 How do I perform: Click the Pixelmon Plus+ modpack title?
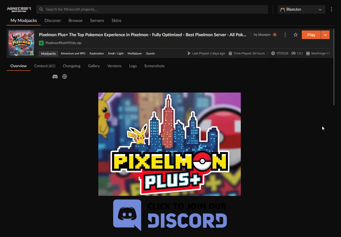click(142, 35)
